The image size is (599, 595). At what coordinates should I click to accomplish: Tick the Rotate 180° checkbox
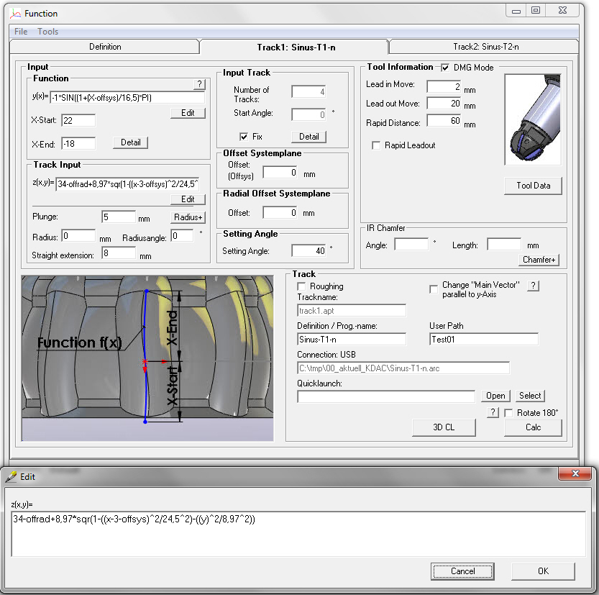pos(509,413)
